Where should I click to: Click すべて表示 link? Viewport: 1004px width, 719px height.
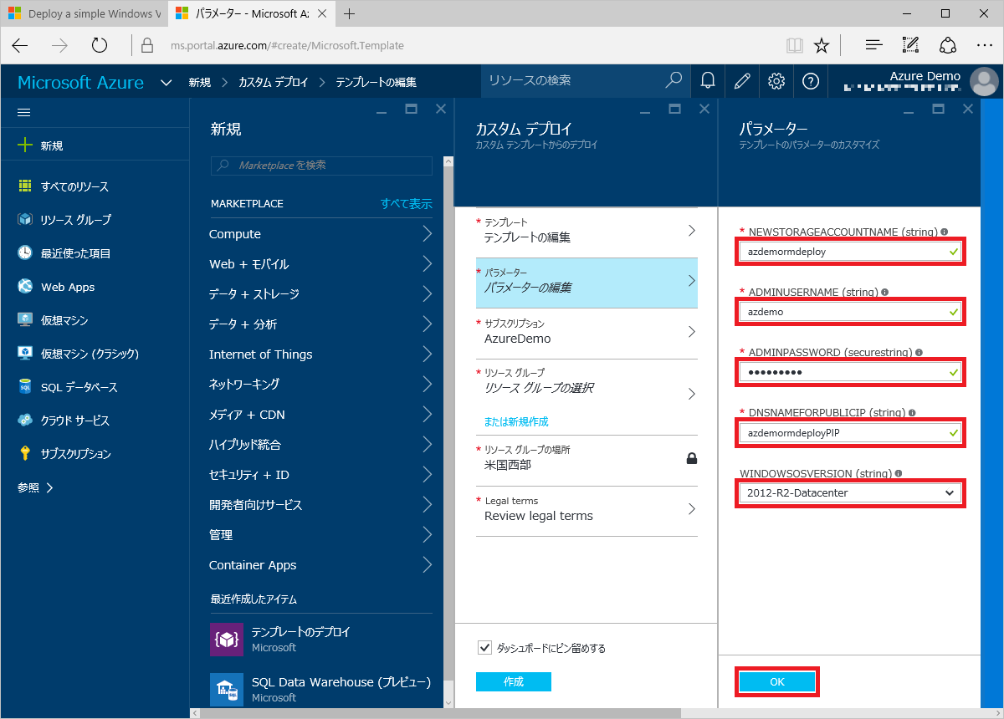point(407,203)
